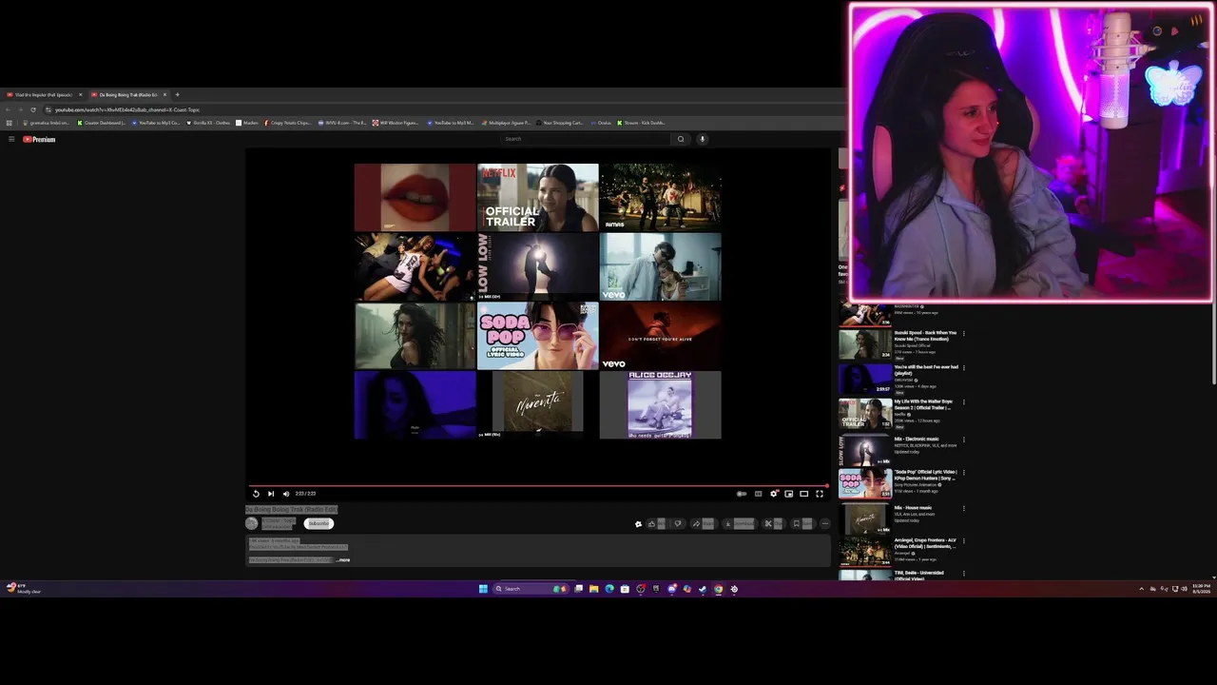The image size is (1217, 685).
Task: Like the video with thumbs up
Action: (654, 523)
